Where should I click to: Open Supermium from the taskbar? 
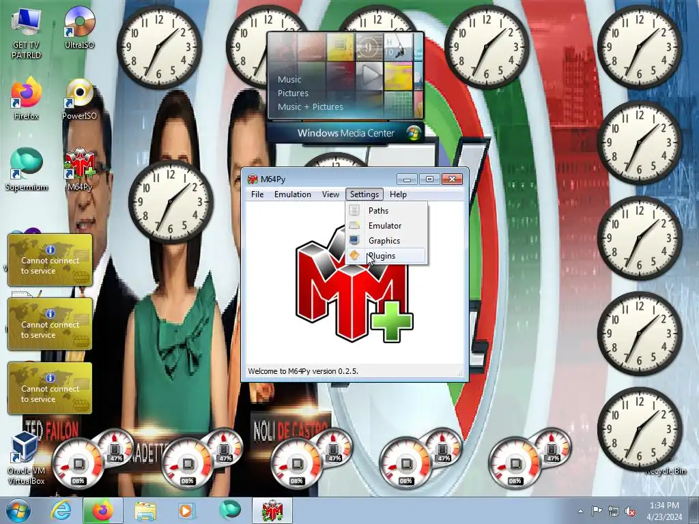[x=229, y=510]
